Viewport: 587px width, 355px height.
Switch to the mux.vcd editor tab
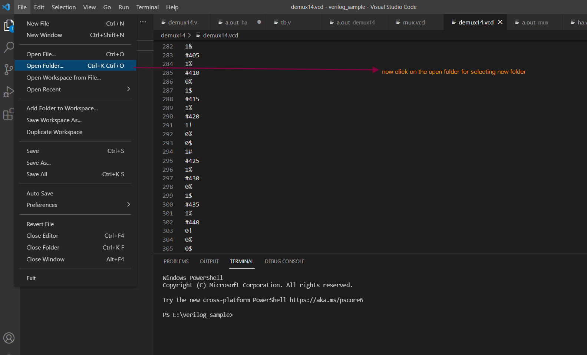click(416, 22)
